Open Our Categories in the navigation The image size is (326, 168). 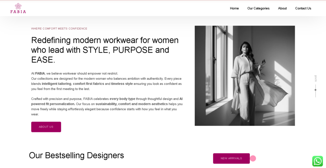[x=258, y=8]
